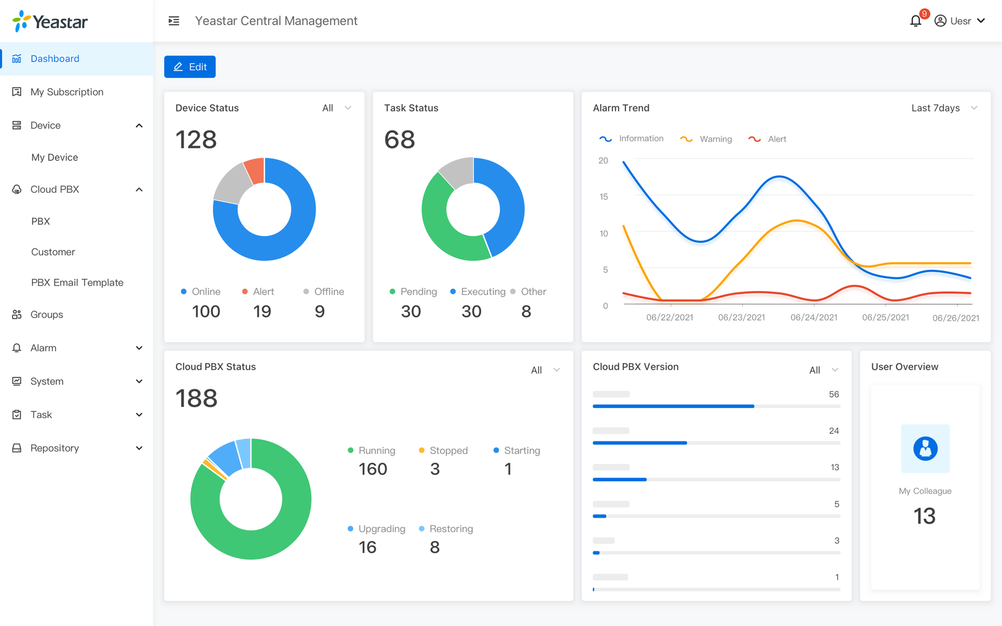The height and width of the screenshot is (626, 1002).
Task: Go to Dashboard menu item
Action: 76,59
